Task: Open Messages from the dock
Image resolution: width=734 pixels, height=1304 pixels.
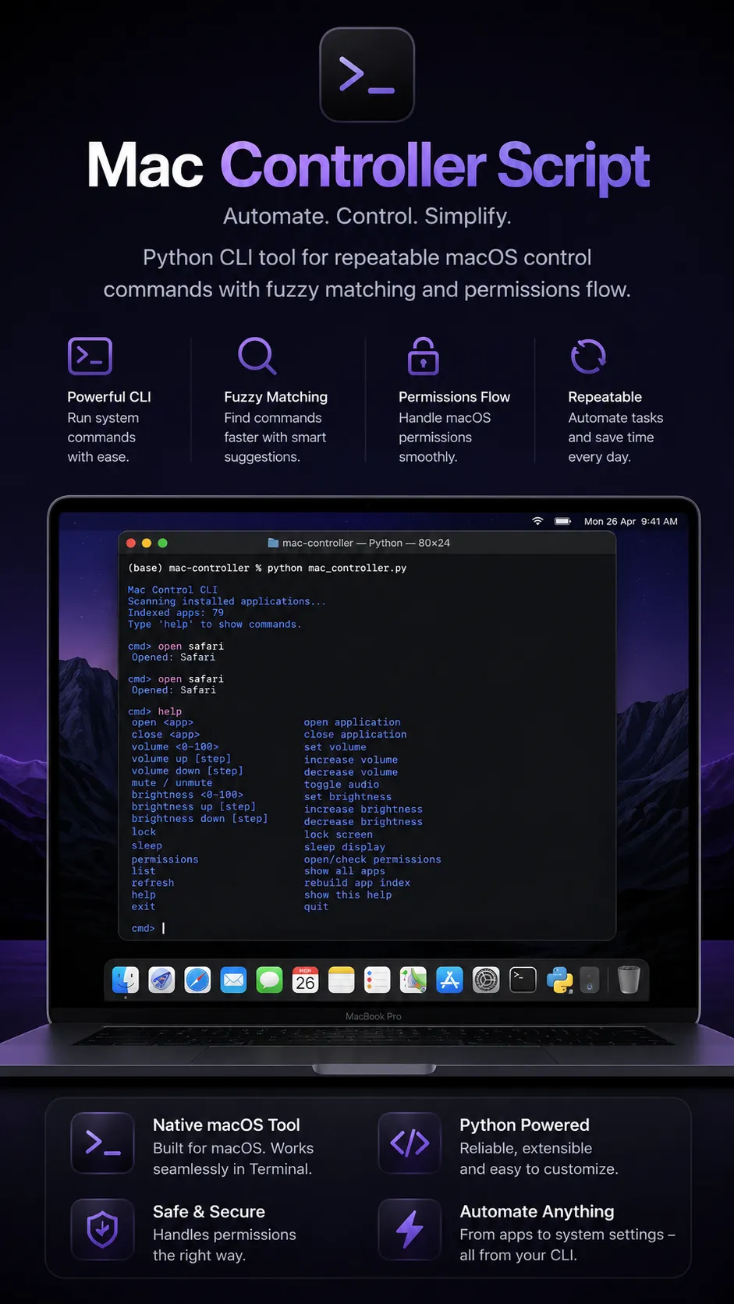Action: (269, 980)
